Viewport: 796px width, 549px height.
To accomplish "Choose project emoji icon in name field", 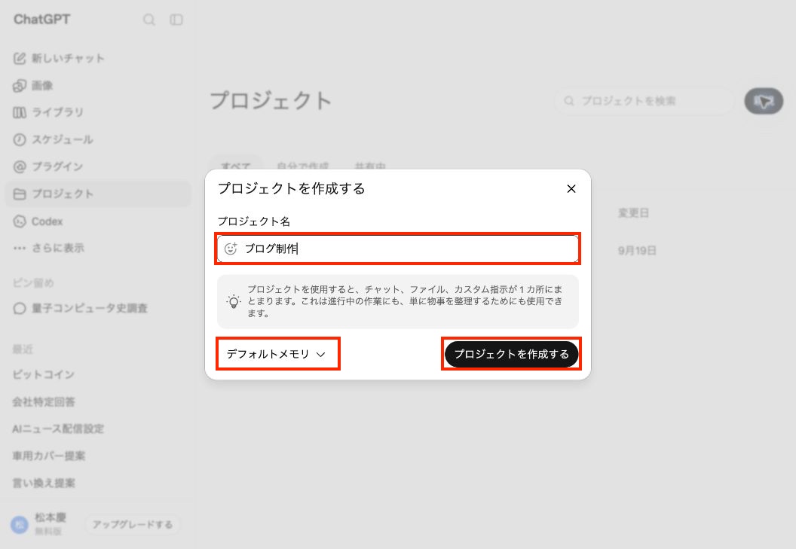I will [231, 249].
